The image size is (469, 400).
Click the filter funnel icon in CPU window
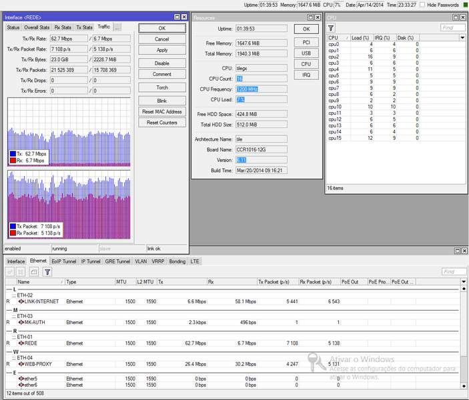tap(331, 28)
